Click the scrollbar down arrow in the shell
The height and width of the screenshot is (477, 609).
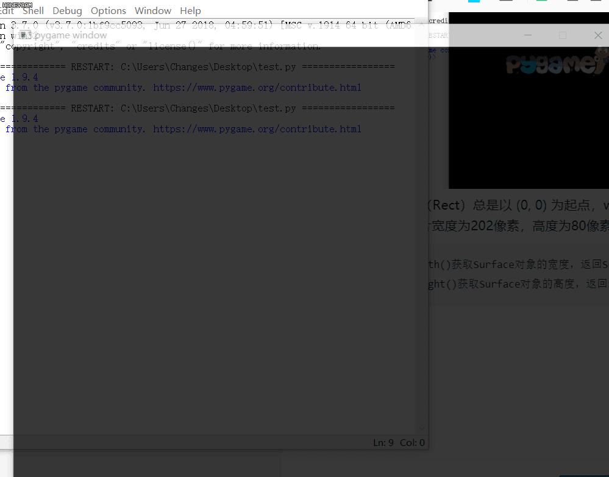pyautogui.click(x=422, y=428)
